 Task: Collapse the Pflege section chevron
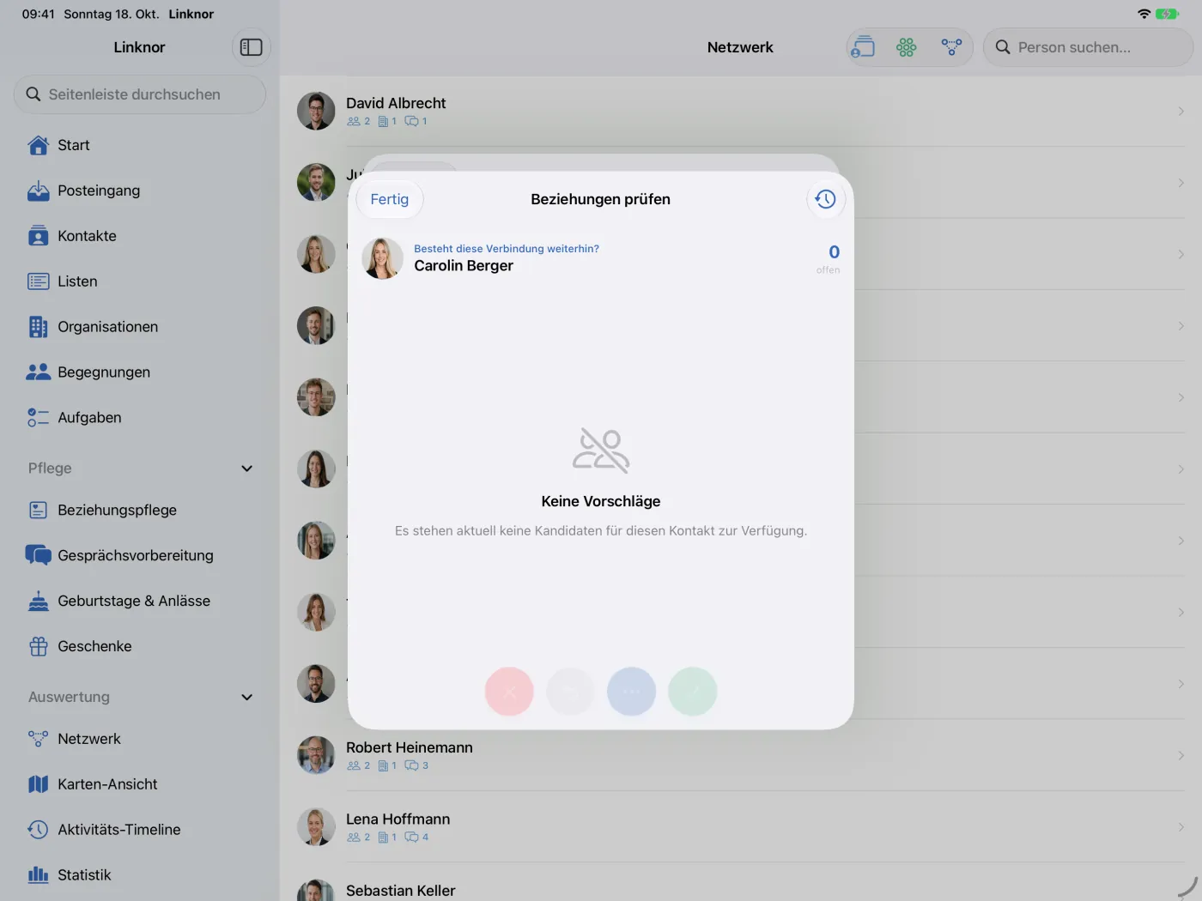click(247, 469)
